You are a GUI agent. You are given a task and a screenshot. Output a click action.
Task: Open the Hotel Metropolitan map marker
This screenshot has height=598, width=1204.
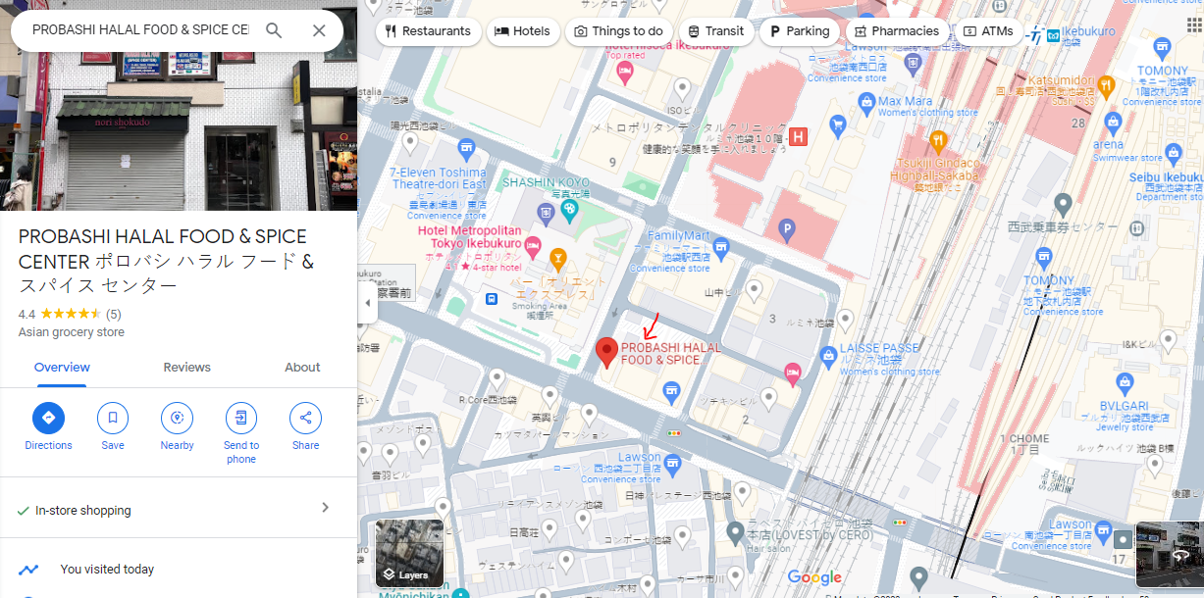534,244
